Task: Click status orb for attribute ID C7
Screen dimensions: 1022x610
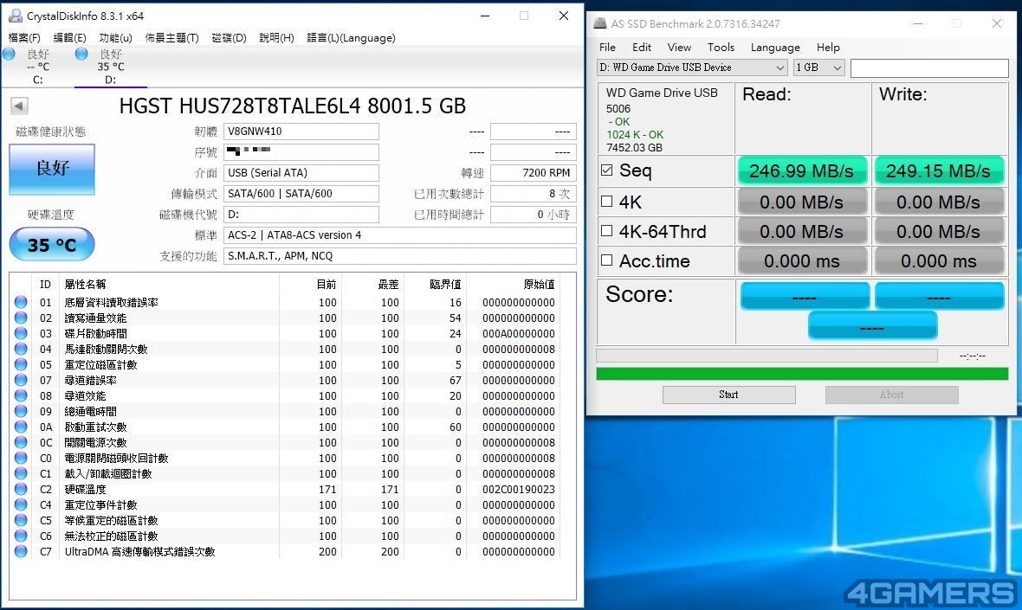Action: [21, 551]
